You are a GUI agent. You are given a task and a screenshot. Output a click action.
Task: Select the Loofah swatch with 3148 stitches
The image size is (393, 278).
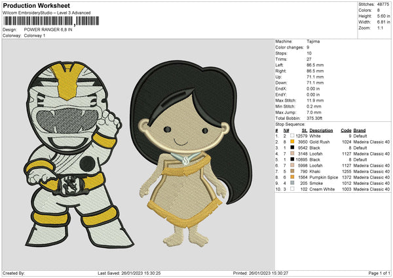(292, 153)
